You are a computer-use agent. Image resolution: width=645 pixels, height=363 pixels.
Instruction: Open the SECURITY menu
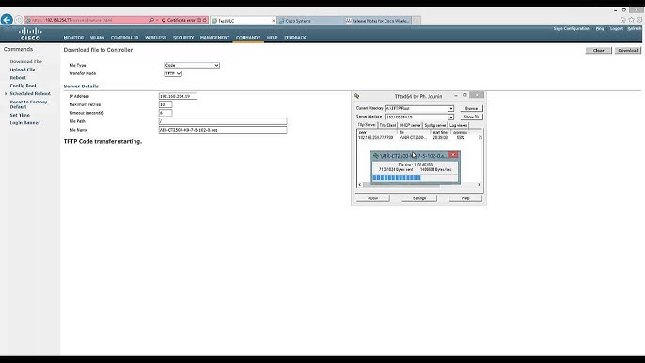pyautogui.click(x=183, y=38)
